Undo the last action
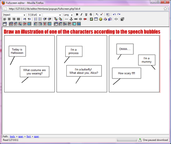This screenshot has height=144, width=171. click(114, 14)
